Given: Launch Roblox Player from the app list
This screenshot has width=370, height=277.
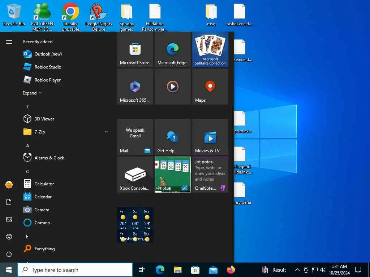Looking at the screenshot, I should [x=66, y=80].
